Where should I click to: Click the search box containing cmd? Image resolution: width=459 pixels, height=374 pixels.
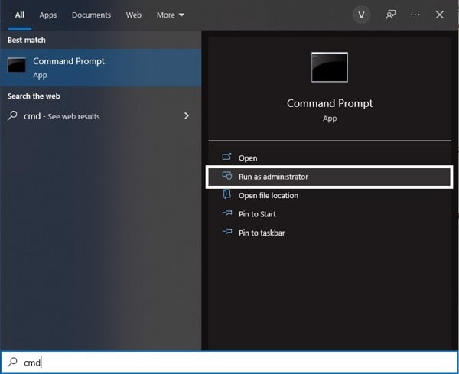(x=229, y=363)
